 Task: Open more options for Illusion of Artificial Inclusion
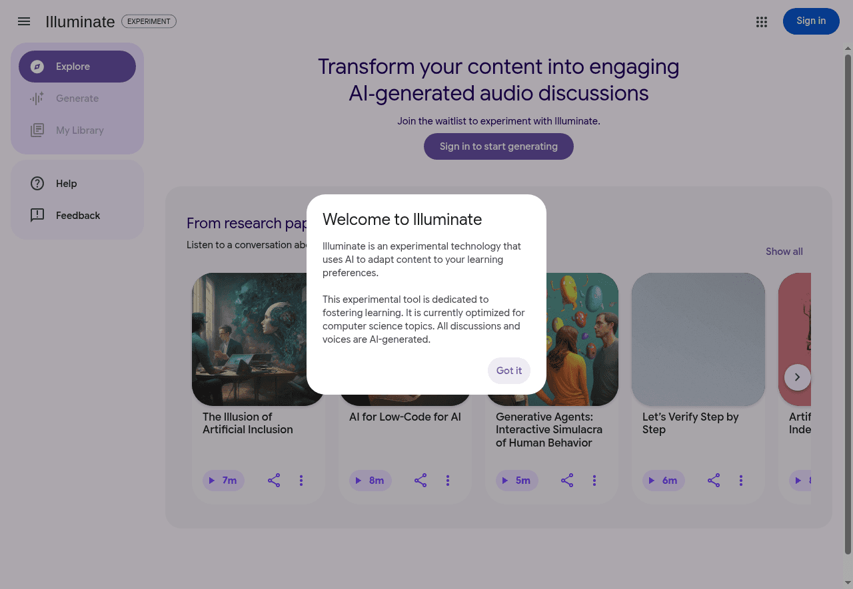[301, 481]
